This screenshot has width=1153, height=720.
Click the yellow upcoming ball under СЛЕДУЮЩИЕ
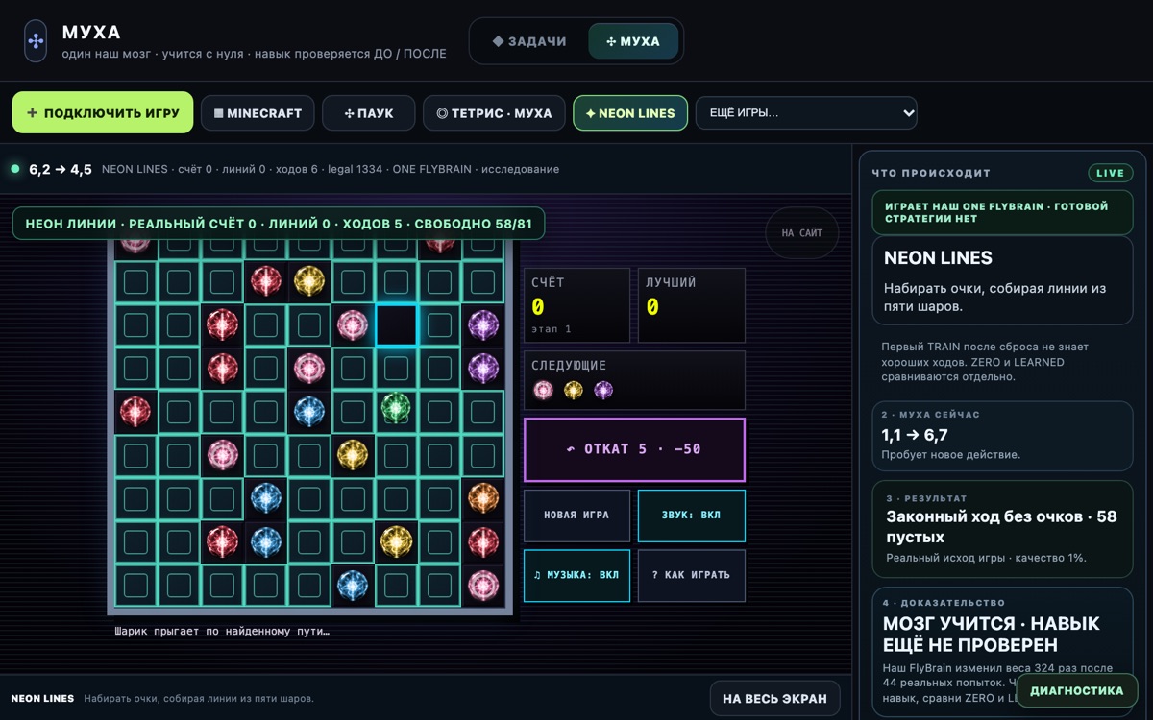(574, 390)
